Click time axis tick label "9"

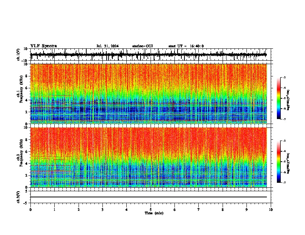point(246,210)
